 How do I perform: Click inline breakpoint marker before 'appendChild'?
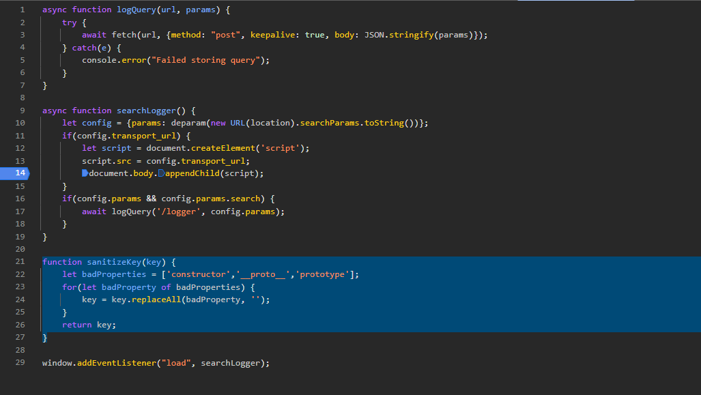click(x=161, y=173)
